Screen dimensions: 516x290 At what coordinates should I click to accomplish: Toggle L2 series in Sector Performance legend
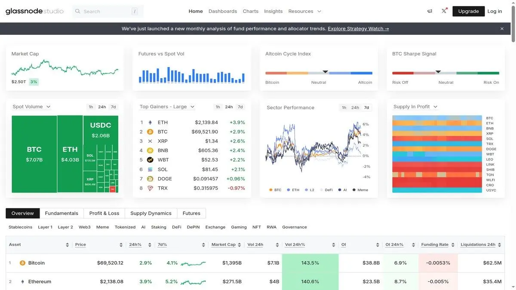click(310, 190)
